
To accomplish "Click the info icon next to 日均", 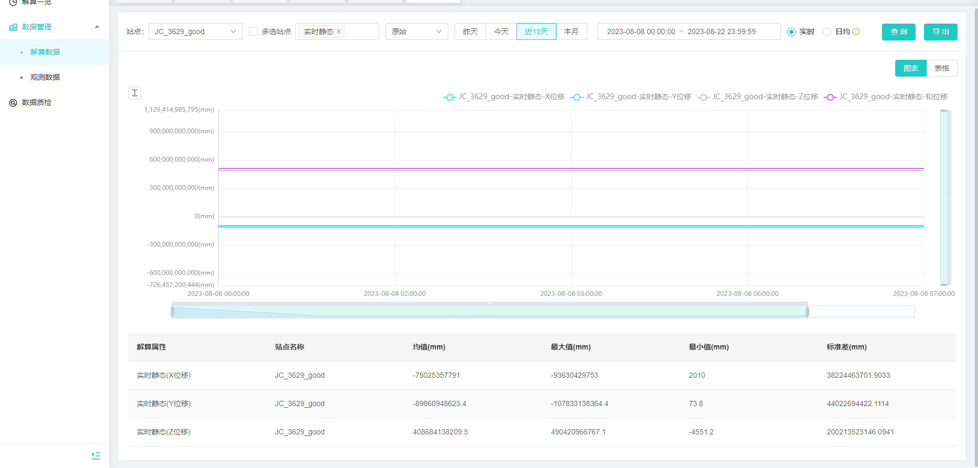I will pyautogui.click(x=856, y=31).
